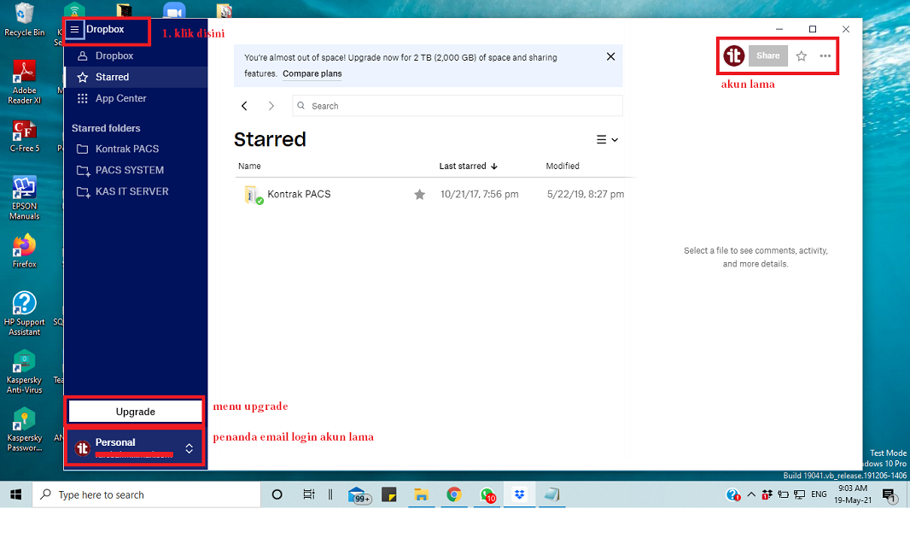The image size is (910, 538).
Task: Focus the Search field
Action: 458,106
